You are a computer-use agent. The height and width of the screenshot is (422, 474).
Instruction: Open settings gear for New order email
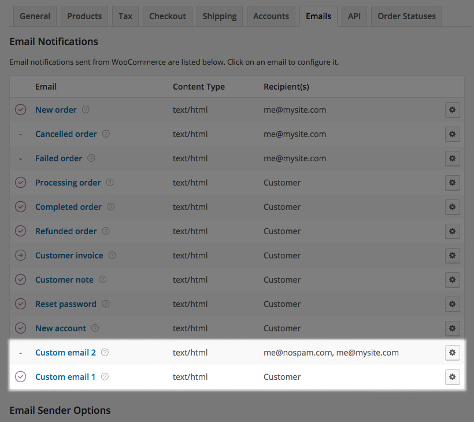[x=453, y=110]
